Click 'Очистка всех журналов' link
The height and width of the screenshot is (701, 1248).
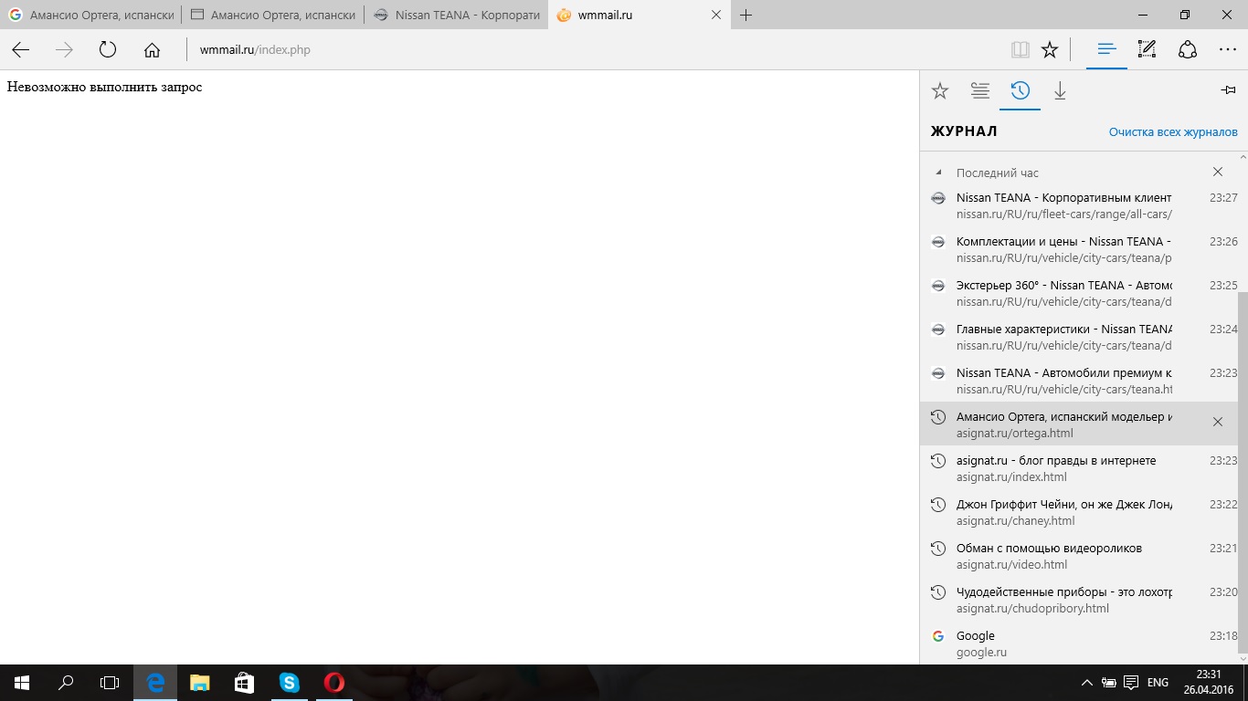(1173, 132)
